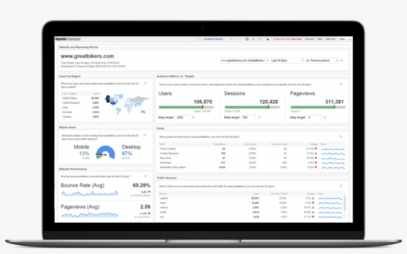
Task: Click the fullscreen icon in top toolbar
Action: (x=261, y=39)
